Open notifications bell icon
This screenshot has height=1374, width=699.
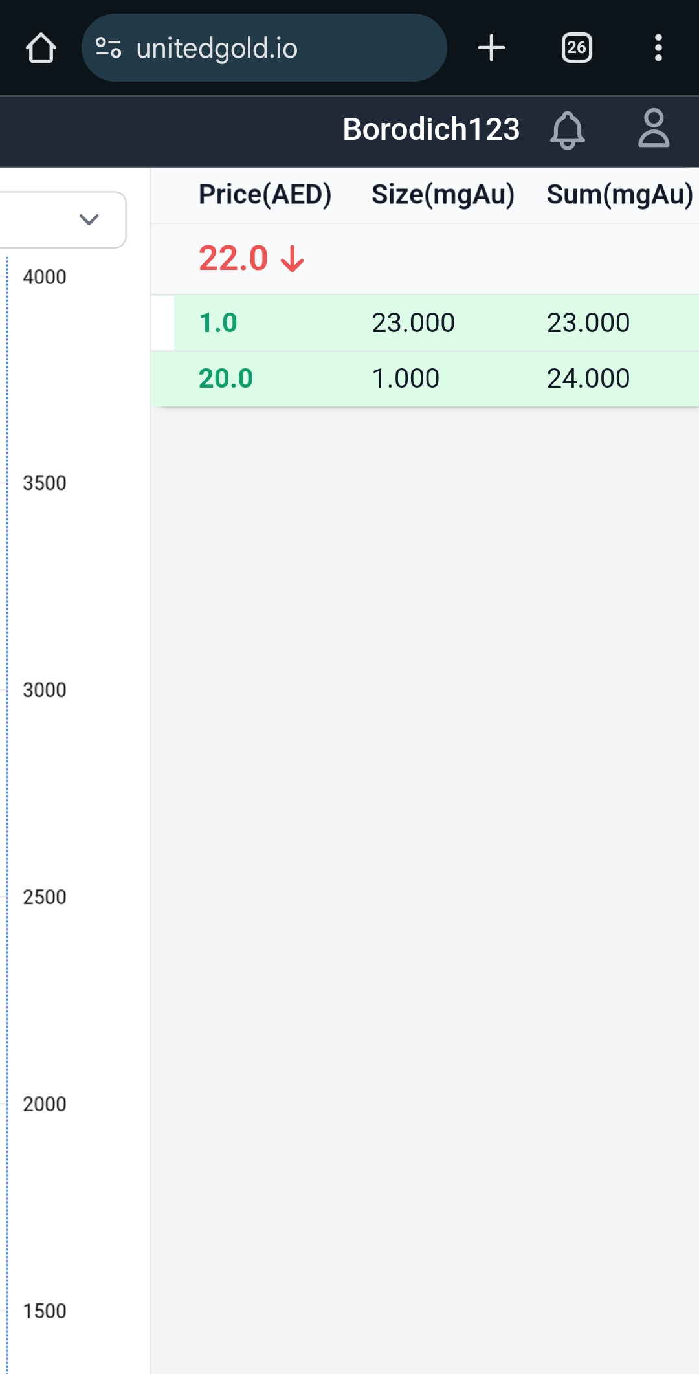pos(567,129)
